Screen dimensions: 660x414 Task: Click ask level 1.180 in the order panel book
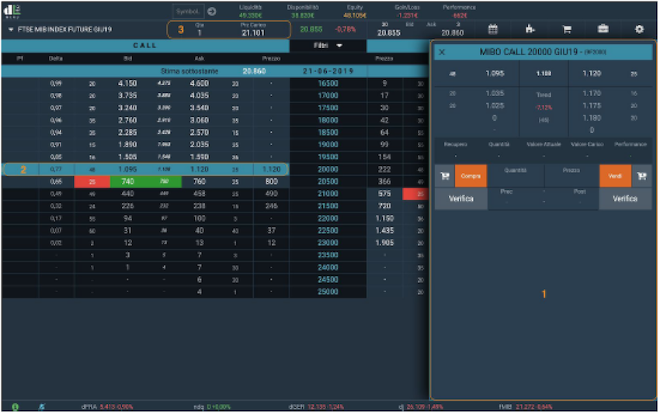[592, 118]
